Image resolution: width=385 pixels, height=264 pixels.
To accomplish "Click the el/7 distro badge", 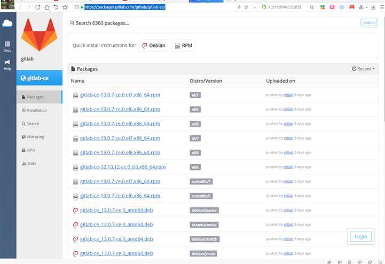I will pos(195,95).
